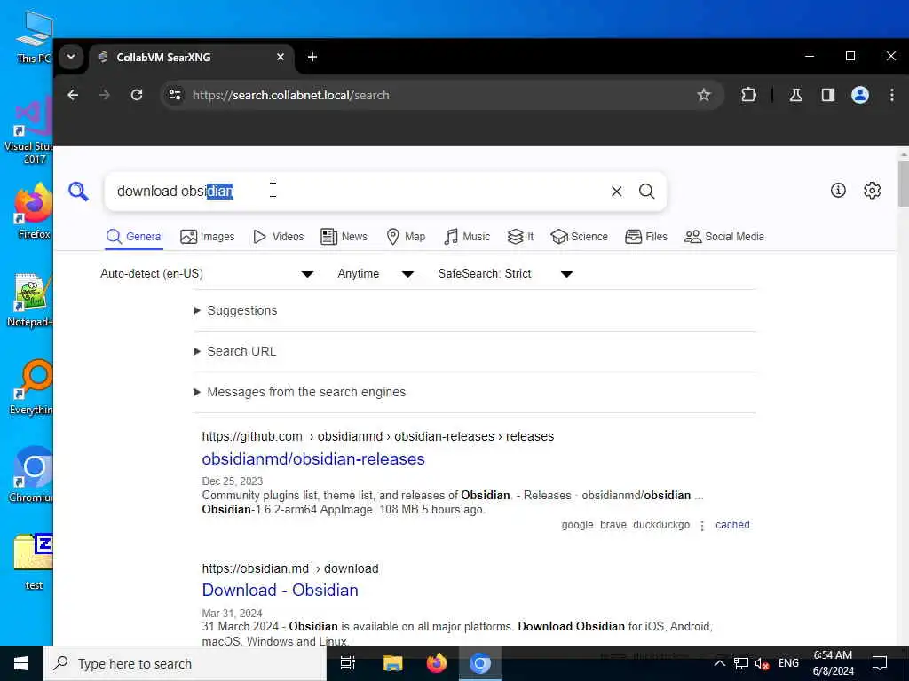The image size is (909, 681).
Task: Switch to the It category
Action: click(x=520, y=236)
